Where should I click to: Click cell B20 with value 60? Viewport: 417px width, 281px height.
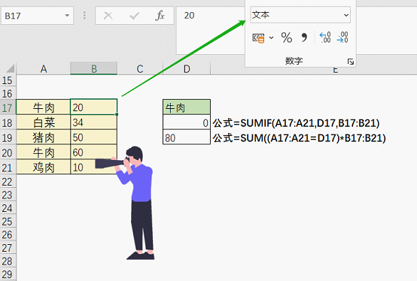point(93,152)
